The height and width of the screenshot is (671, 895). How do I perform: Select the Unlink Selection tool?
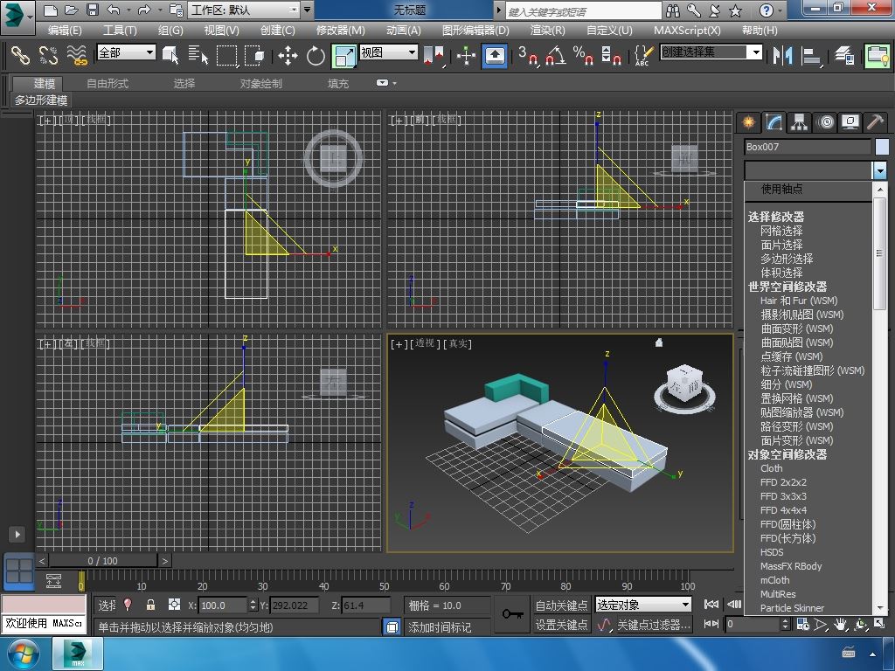tap(49, 55)
